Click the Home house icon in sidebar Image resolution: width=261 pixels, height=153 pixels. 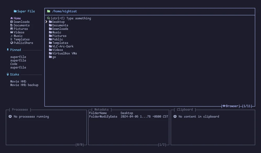coord(11,18)
